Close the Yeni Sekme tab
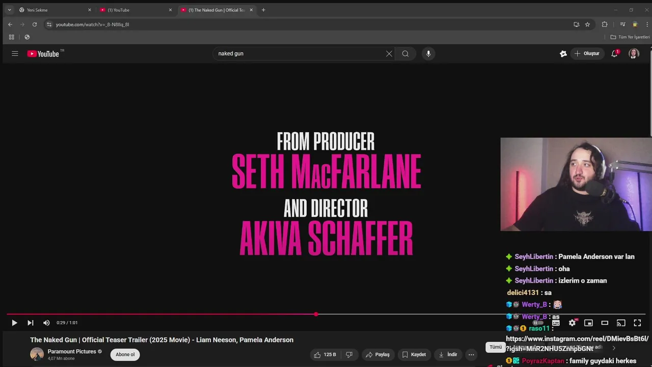The image size is (652, 367). [x=90, y=10]
